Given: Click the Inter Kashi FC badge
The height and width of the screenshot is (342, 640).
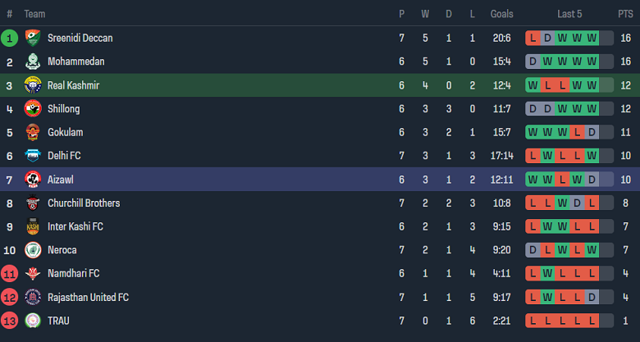Looking at the screenshot, I should click(x=33, y=226).
